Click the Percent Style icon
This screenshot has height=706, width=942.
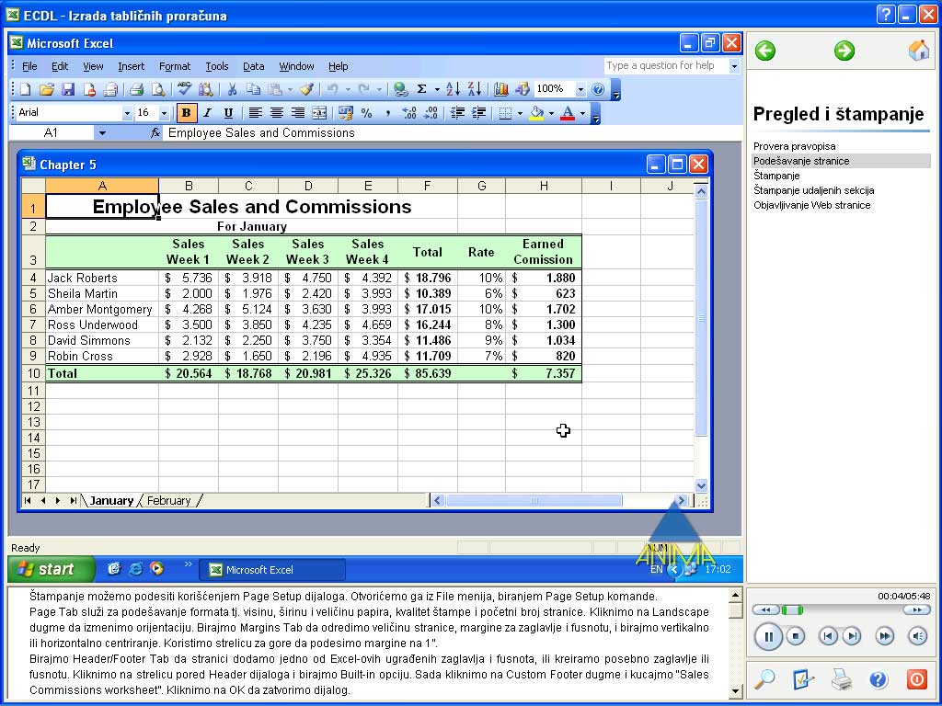366,113
